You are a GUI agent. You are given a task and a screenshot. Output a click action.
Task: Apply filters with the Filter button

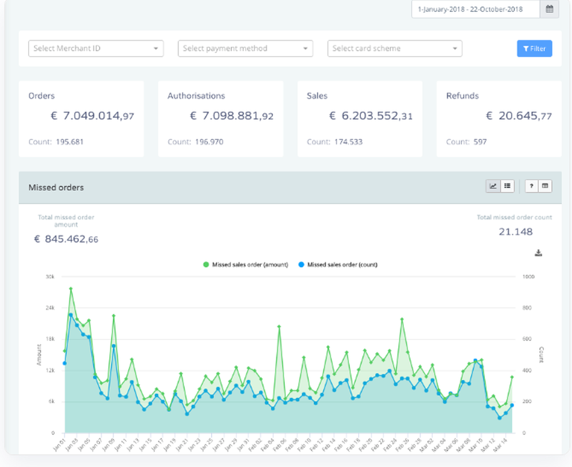coord(534,49)
